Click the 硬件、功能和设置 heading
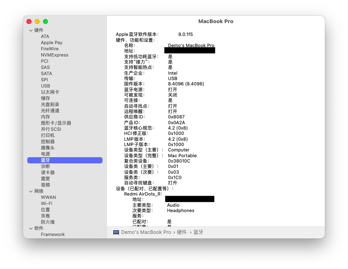The width and height of the screenshot is (348, 269). tap(136, 40)
